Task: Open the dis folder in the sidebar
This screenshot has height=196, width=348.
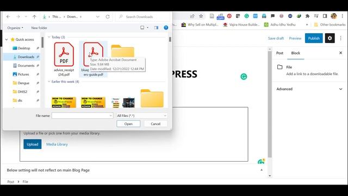Action: click(20, 100)
